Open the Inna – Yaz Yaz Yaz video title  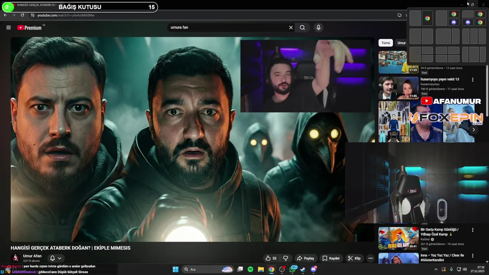pos(442,257)
